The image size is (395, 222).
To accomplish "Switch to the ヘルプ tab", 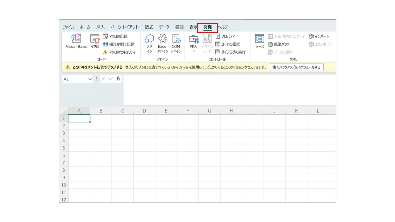I will [223, 27].
